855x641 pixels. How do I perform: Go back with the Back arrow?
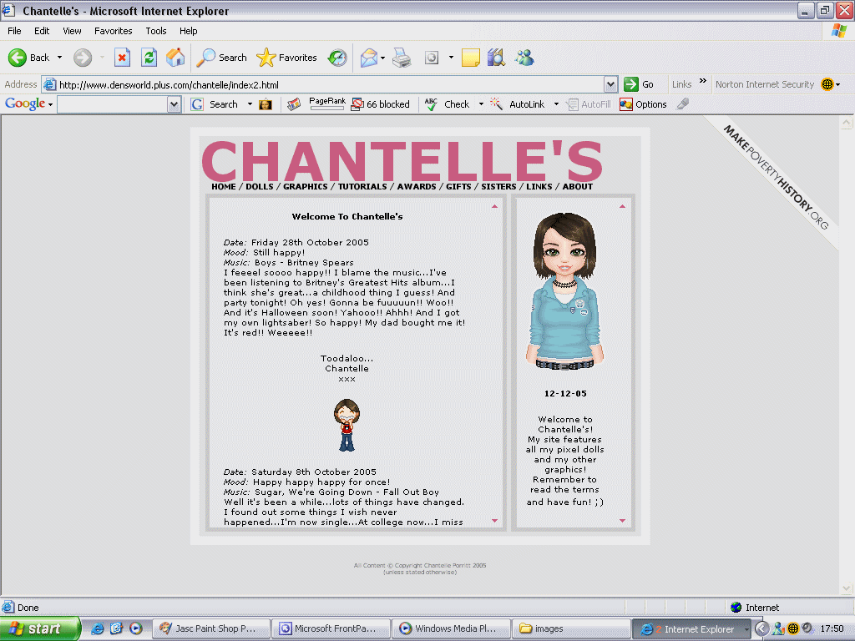(28, 58)
